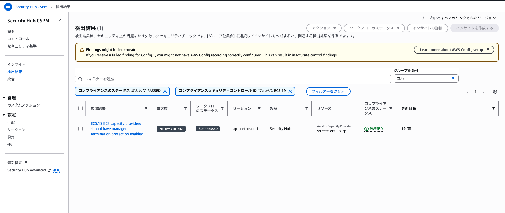This screenshot has width=505, height=213.
Task: Collapse the 設定 sidebar section
Action: coord(4,115)
